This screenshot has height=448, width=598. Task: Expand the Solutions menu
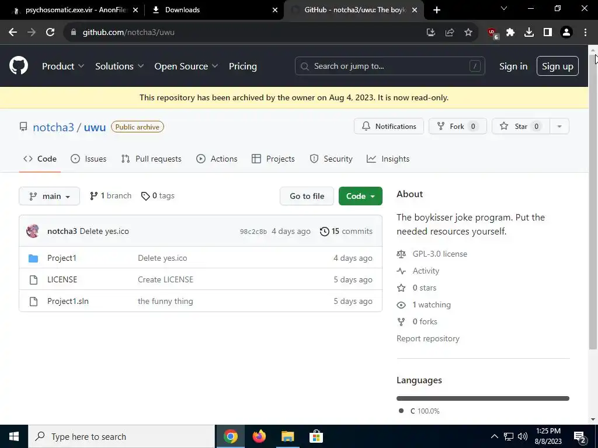[x=119, y=66]
